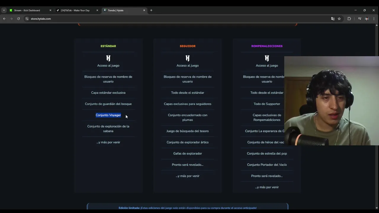The image size is (379, 213).
Task: Open the Chrome profile avatar
Action: click(x=367, y=19)
